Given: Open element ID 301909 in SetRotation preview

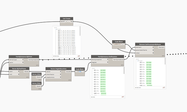Looking at the screenshot, I should (103, 73).
